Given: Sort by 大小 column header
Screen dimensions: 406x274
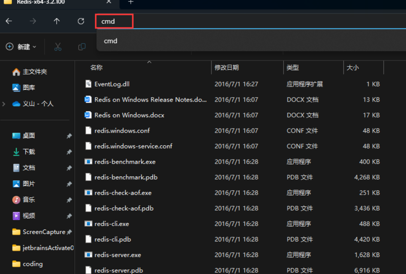Looking at the screenshot, I should (x=363, y=68).
